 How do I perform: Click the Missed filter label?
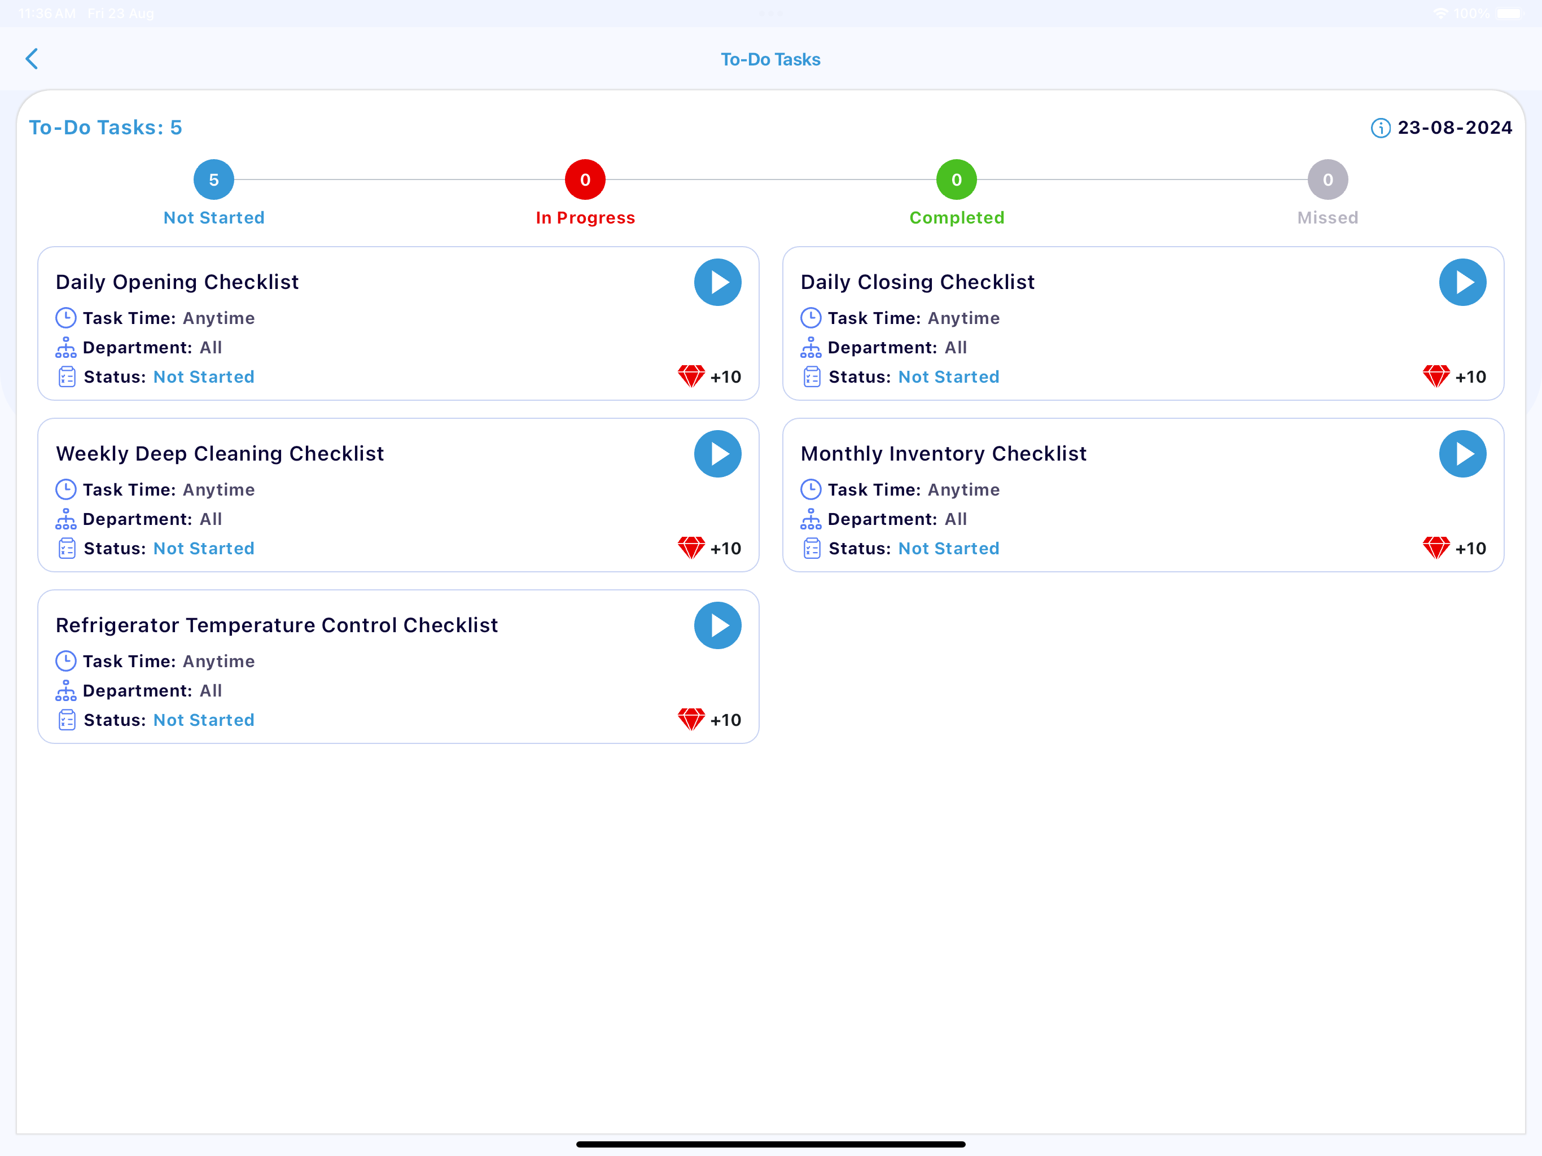point(1328,218)
